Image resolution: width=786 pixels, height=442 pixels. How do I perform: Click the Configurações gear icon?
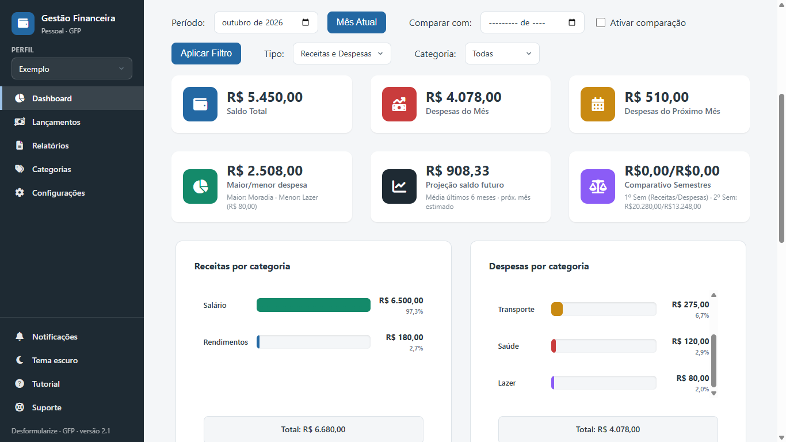point(20,193)
